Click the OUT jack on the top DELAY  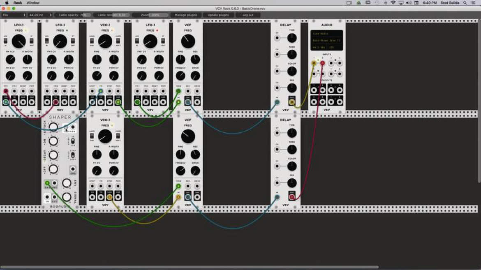[292, 102]
